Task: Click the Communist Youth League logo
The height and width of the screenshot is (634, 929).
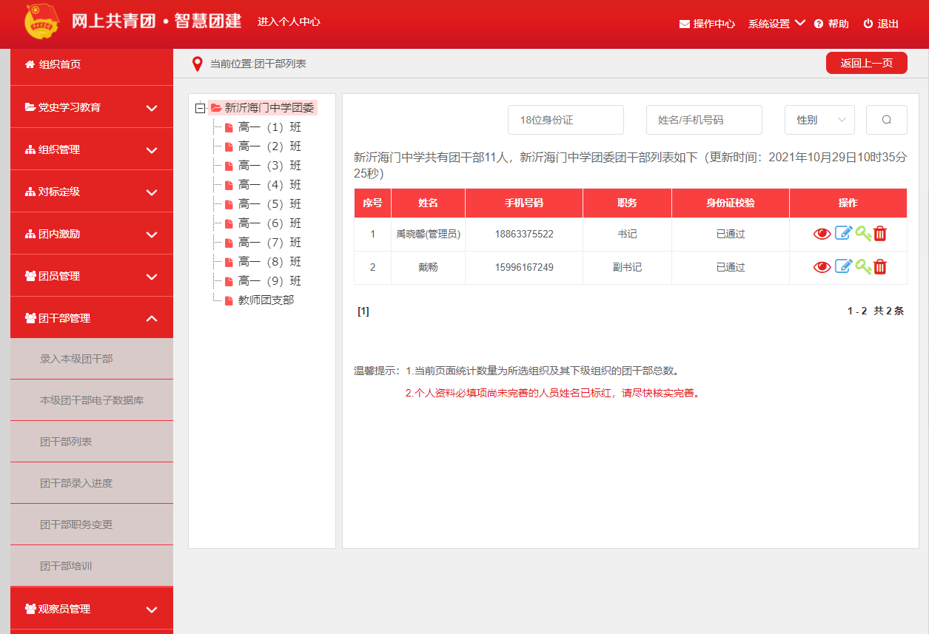Action: coord(42,21)
